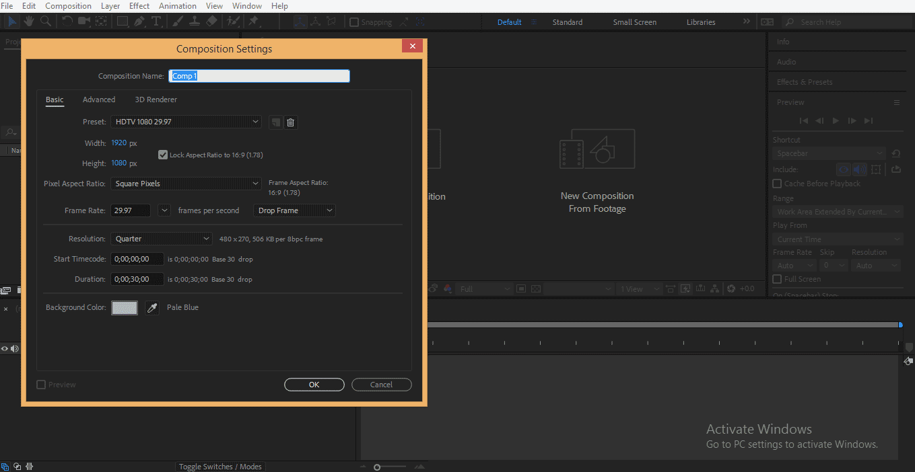This screenshot has height=472, width=915.
Task: Select the Hand tool in toolbar
Action: pyautogui.click(x=29, y=22)
